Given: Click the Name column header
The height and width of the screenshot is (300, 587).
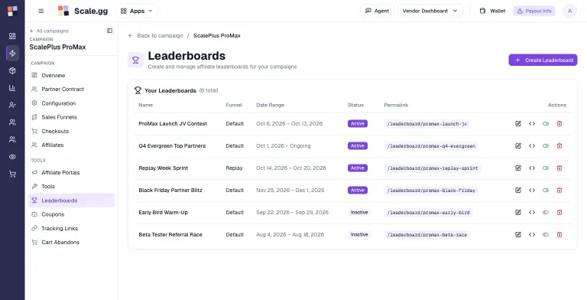Looking at the screenshot, I should coord(146,105).
